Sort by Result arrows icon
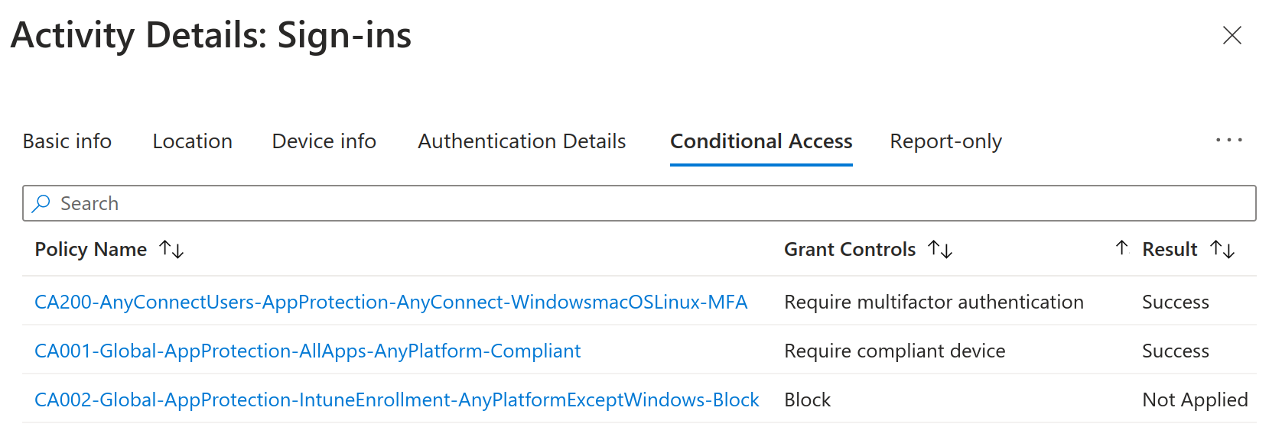 [x=1222, y=249]
